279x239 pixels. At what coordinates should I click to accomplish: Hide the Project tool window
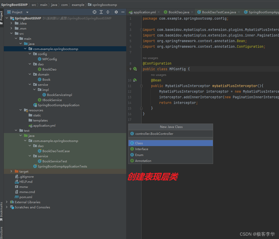click(x=123, y=12)
